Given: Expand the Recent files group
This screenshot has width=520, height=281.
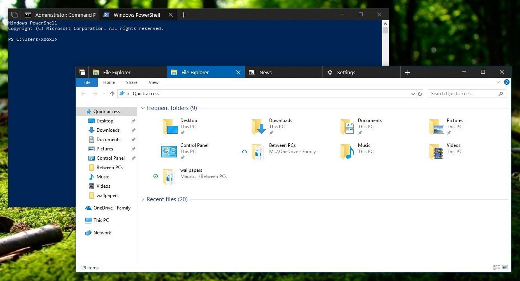Looking at the screenshot, I should point(143,199).
